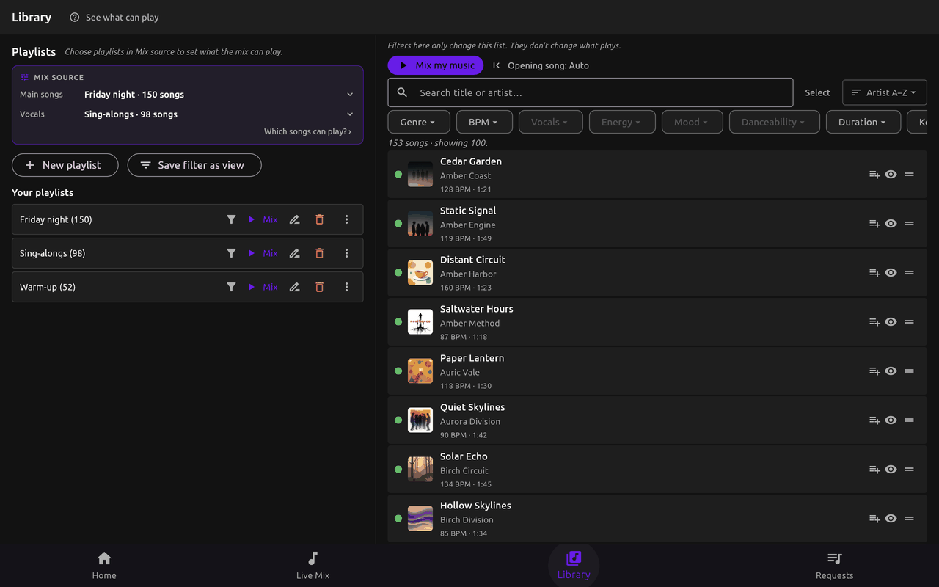Screen dimensions: 939x587
Task: Click drag handle on Static Signal row
Action: tap(909, 224)
